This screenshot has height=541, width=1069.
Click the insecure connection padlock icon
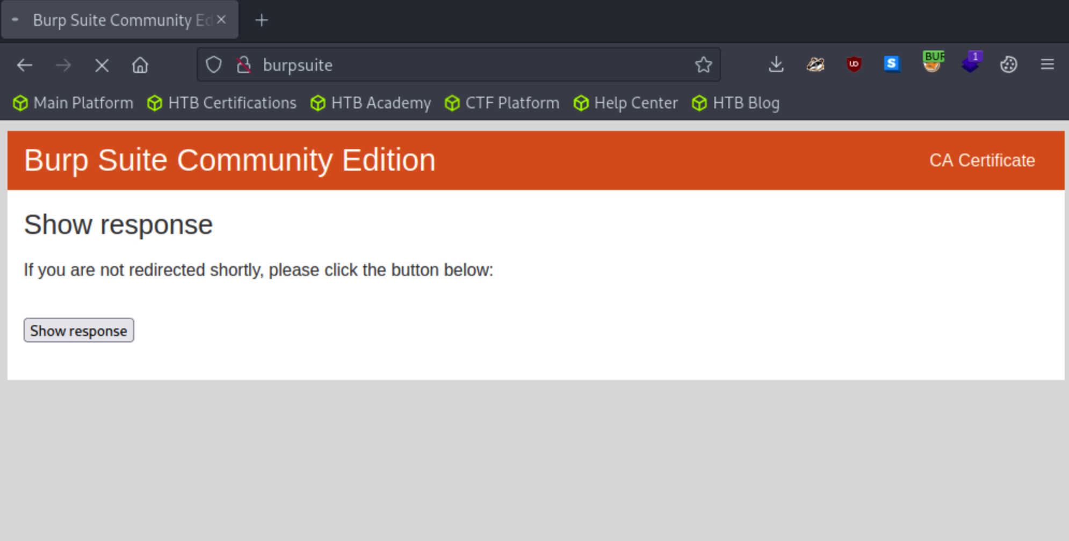(x=244, y=65)
